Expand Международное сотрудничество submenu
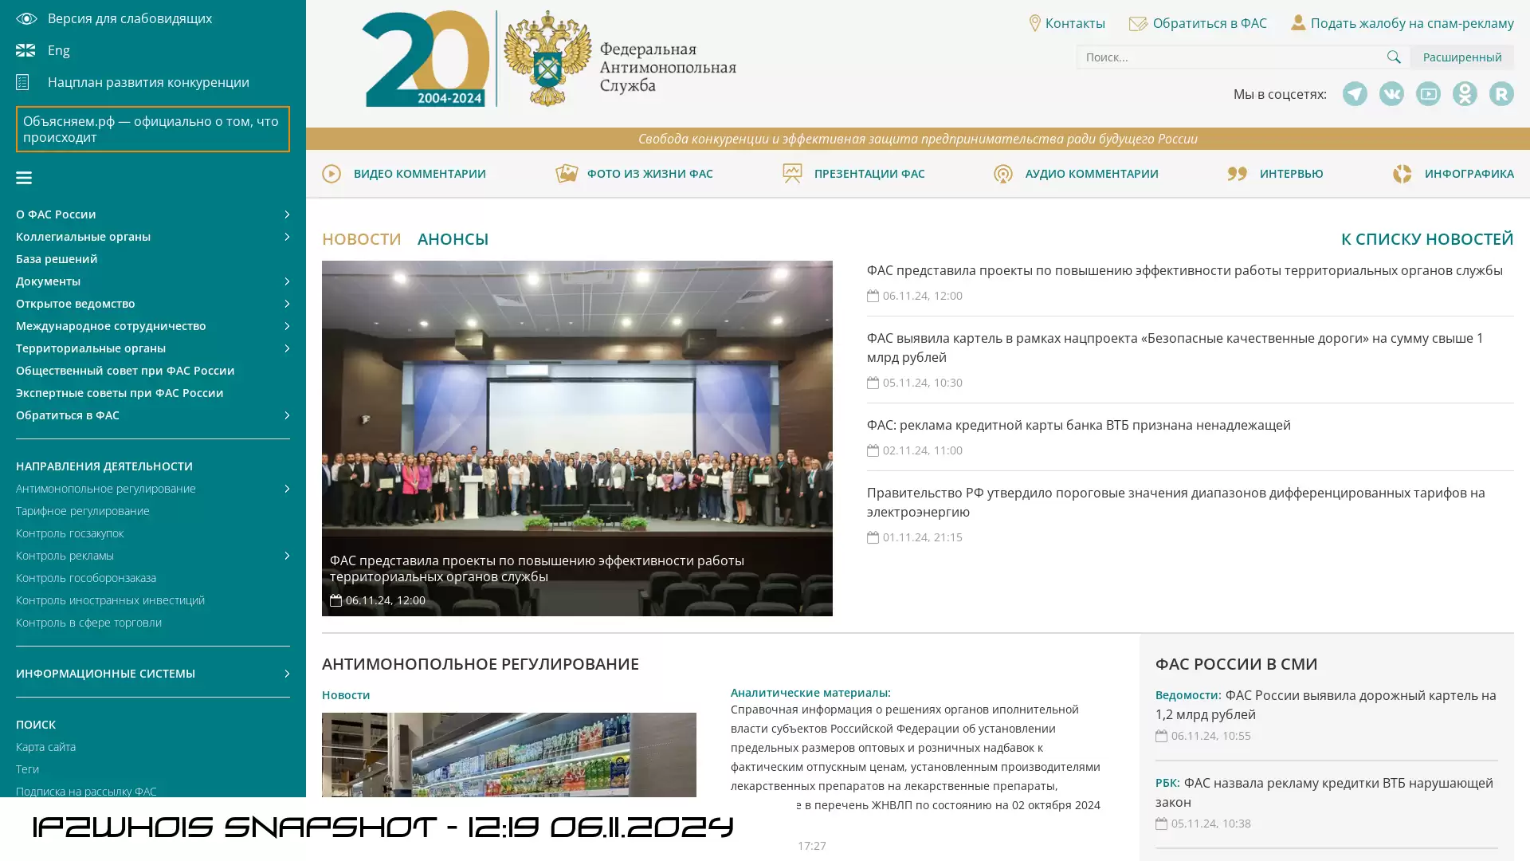1530x861 pixels. point(287,326)
